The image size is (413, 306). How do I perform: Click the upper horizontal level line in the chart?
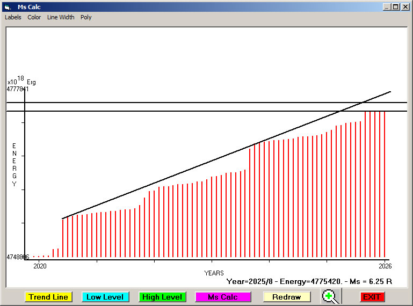click(x=161, y=102)
